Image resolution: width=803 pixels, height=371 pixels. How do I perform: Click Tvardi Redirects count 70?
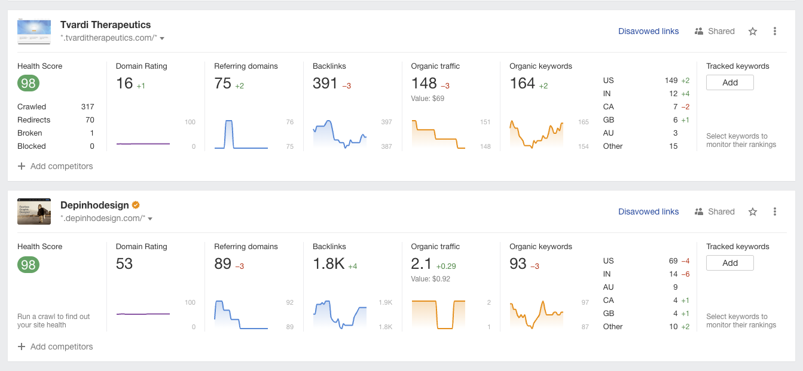(90, 120)
